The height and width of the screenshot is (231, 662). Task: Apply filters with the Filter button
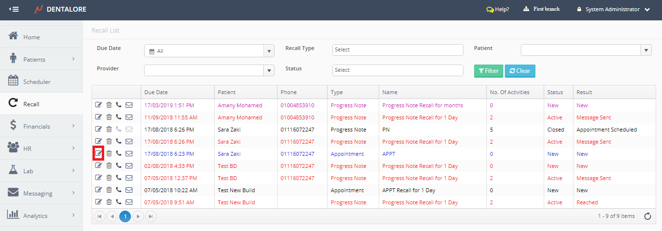(488, 71)
